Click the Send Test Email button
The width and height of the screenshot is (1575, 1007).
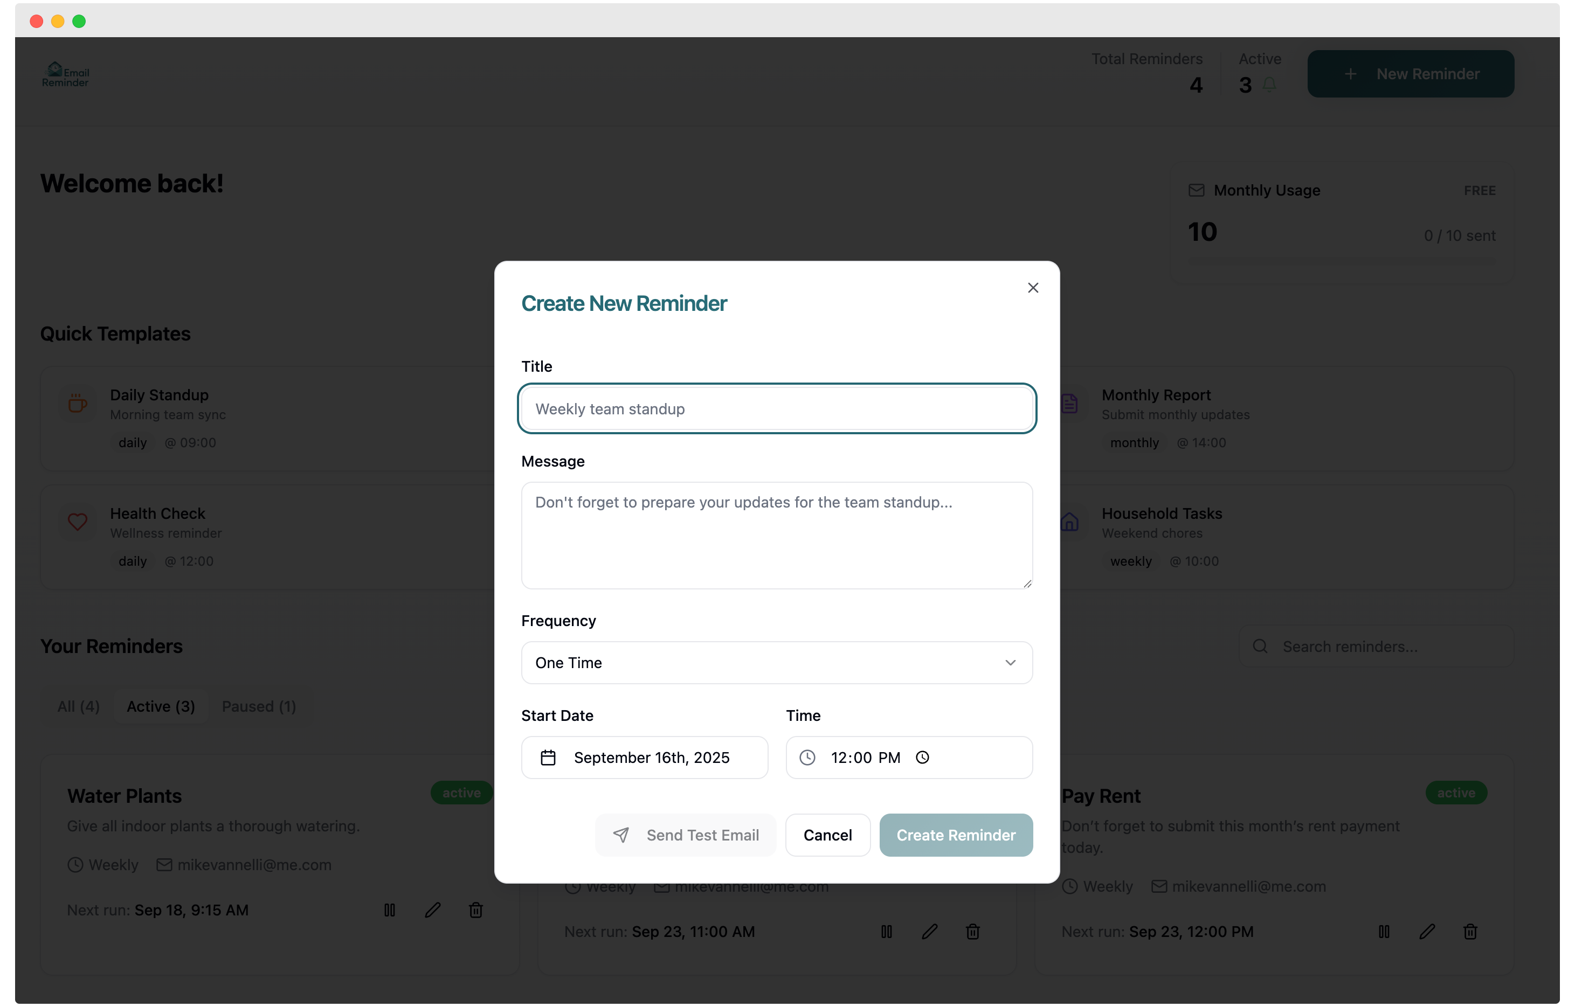coord(685,835)
